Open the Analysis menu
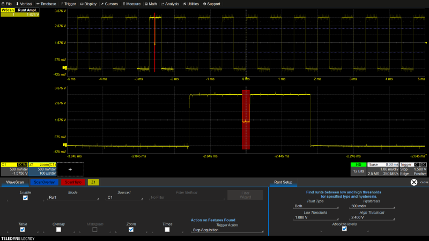 coord(171,3)
